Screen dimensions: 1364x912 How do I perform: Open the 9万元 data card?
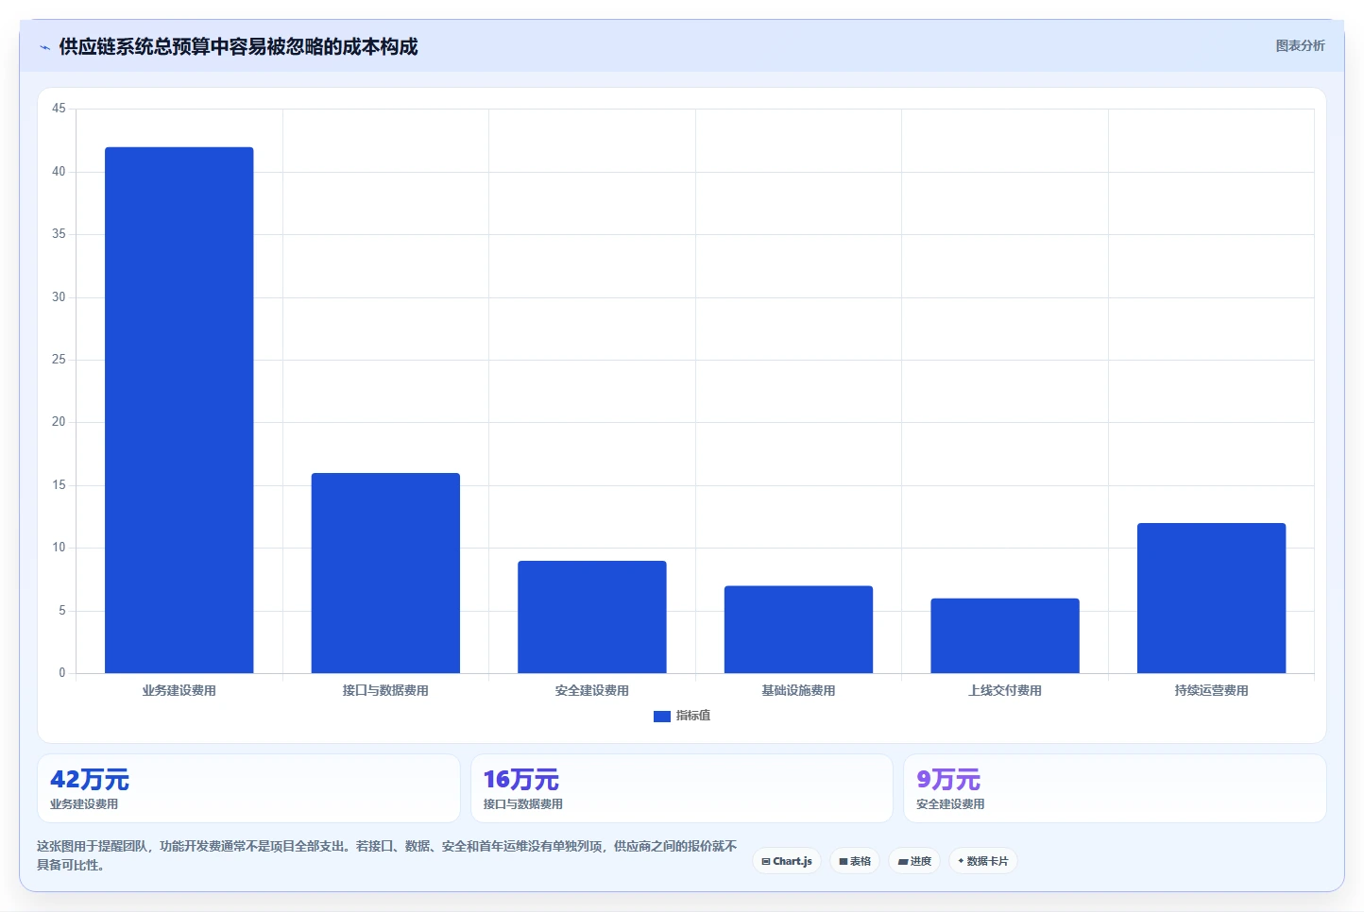1115,788
